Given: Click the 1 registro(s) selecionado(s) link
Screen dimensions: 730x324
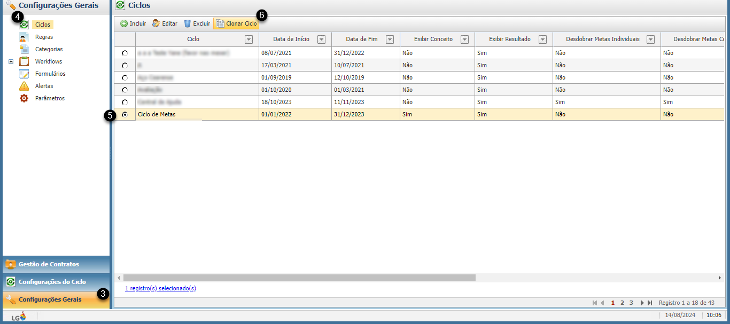Looking at the screenshot, I should [x=160, y=288].
